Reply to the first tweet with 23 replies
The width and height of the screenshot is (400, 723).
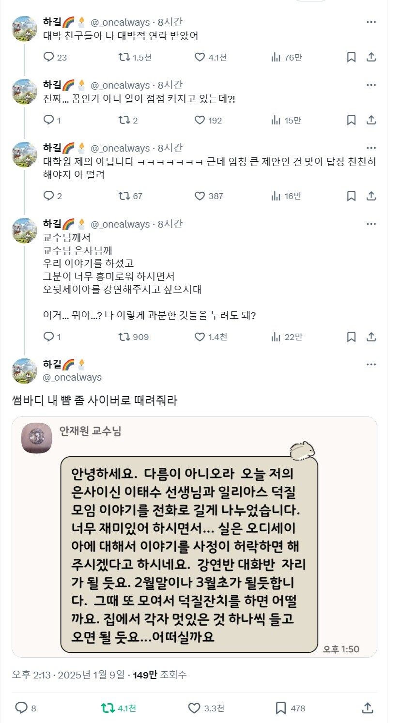[x=49, y=57]
